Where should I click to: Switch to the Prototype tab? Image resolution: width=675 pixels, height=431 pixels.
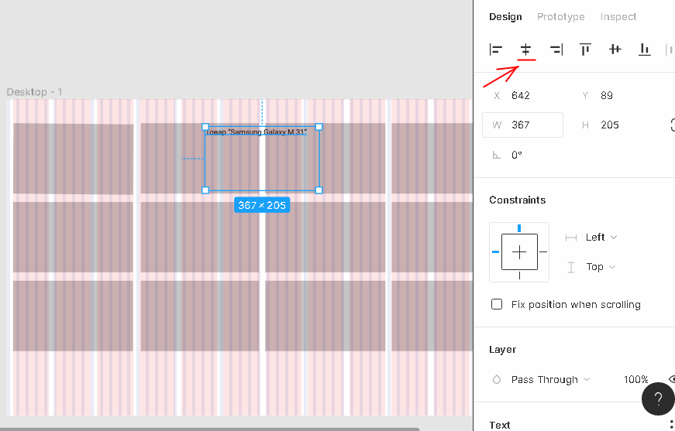tap(560, 17)
